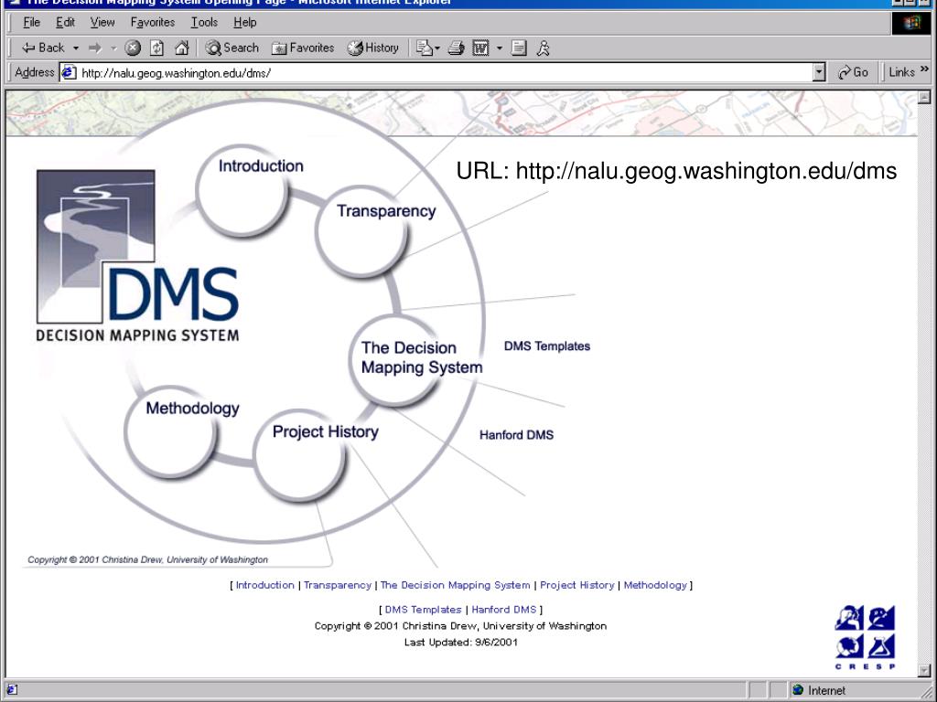The width and height of the screenshot is (937, 702).
Task: Click the Introduction footer link
Action: pos(264,585)
